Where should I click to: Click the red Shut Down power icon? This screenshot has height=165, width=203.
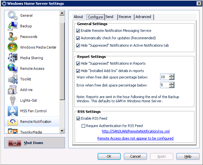(15, 143)
